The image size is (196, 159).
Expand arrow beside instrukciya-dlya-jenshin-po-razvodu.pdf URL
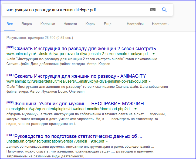pos(150,81)
